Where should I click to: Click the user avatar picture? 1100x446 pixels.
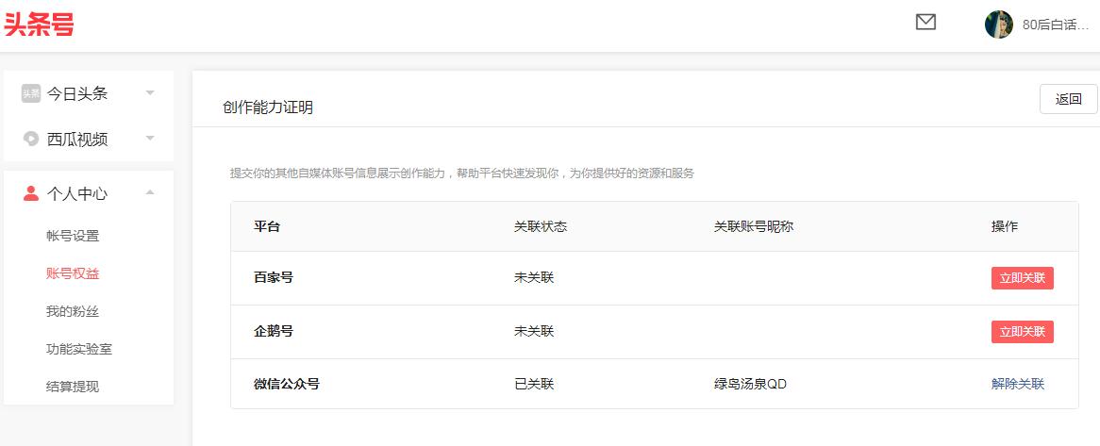click(x=999, y=25)
